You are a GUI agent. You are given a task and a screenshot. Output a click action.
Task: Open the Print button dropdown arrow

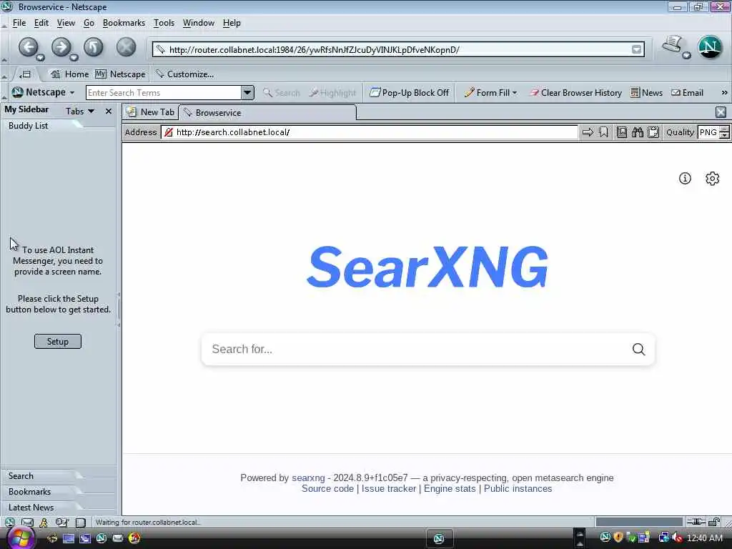(686, 56)
